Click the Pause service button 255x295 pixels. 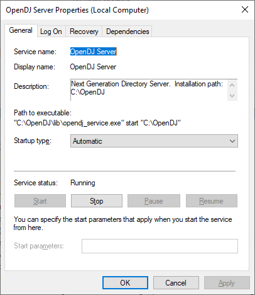pos(154,201)
